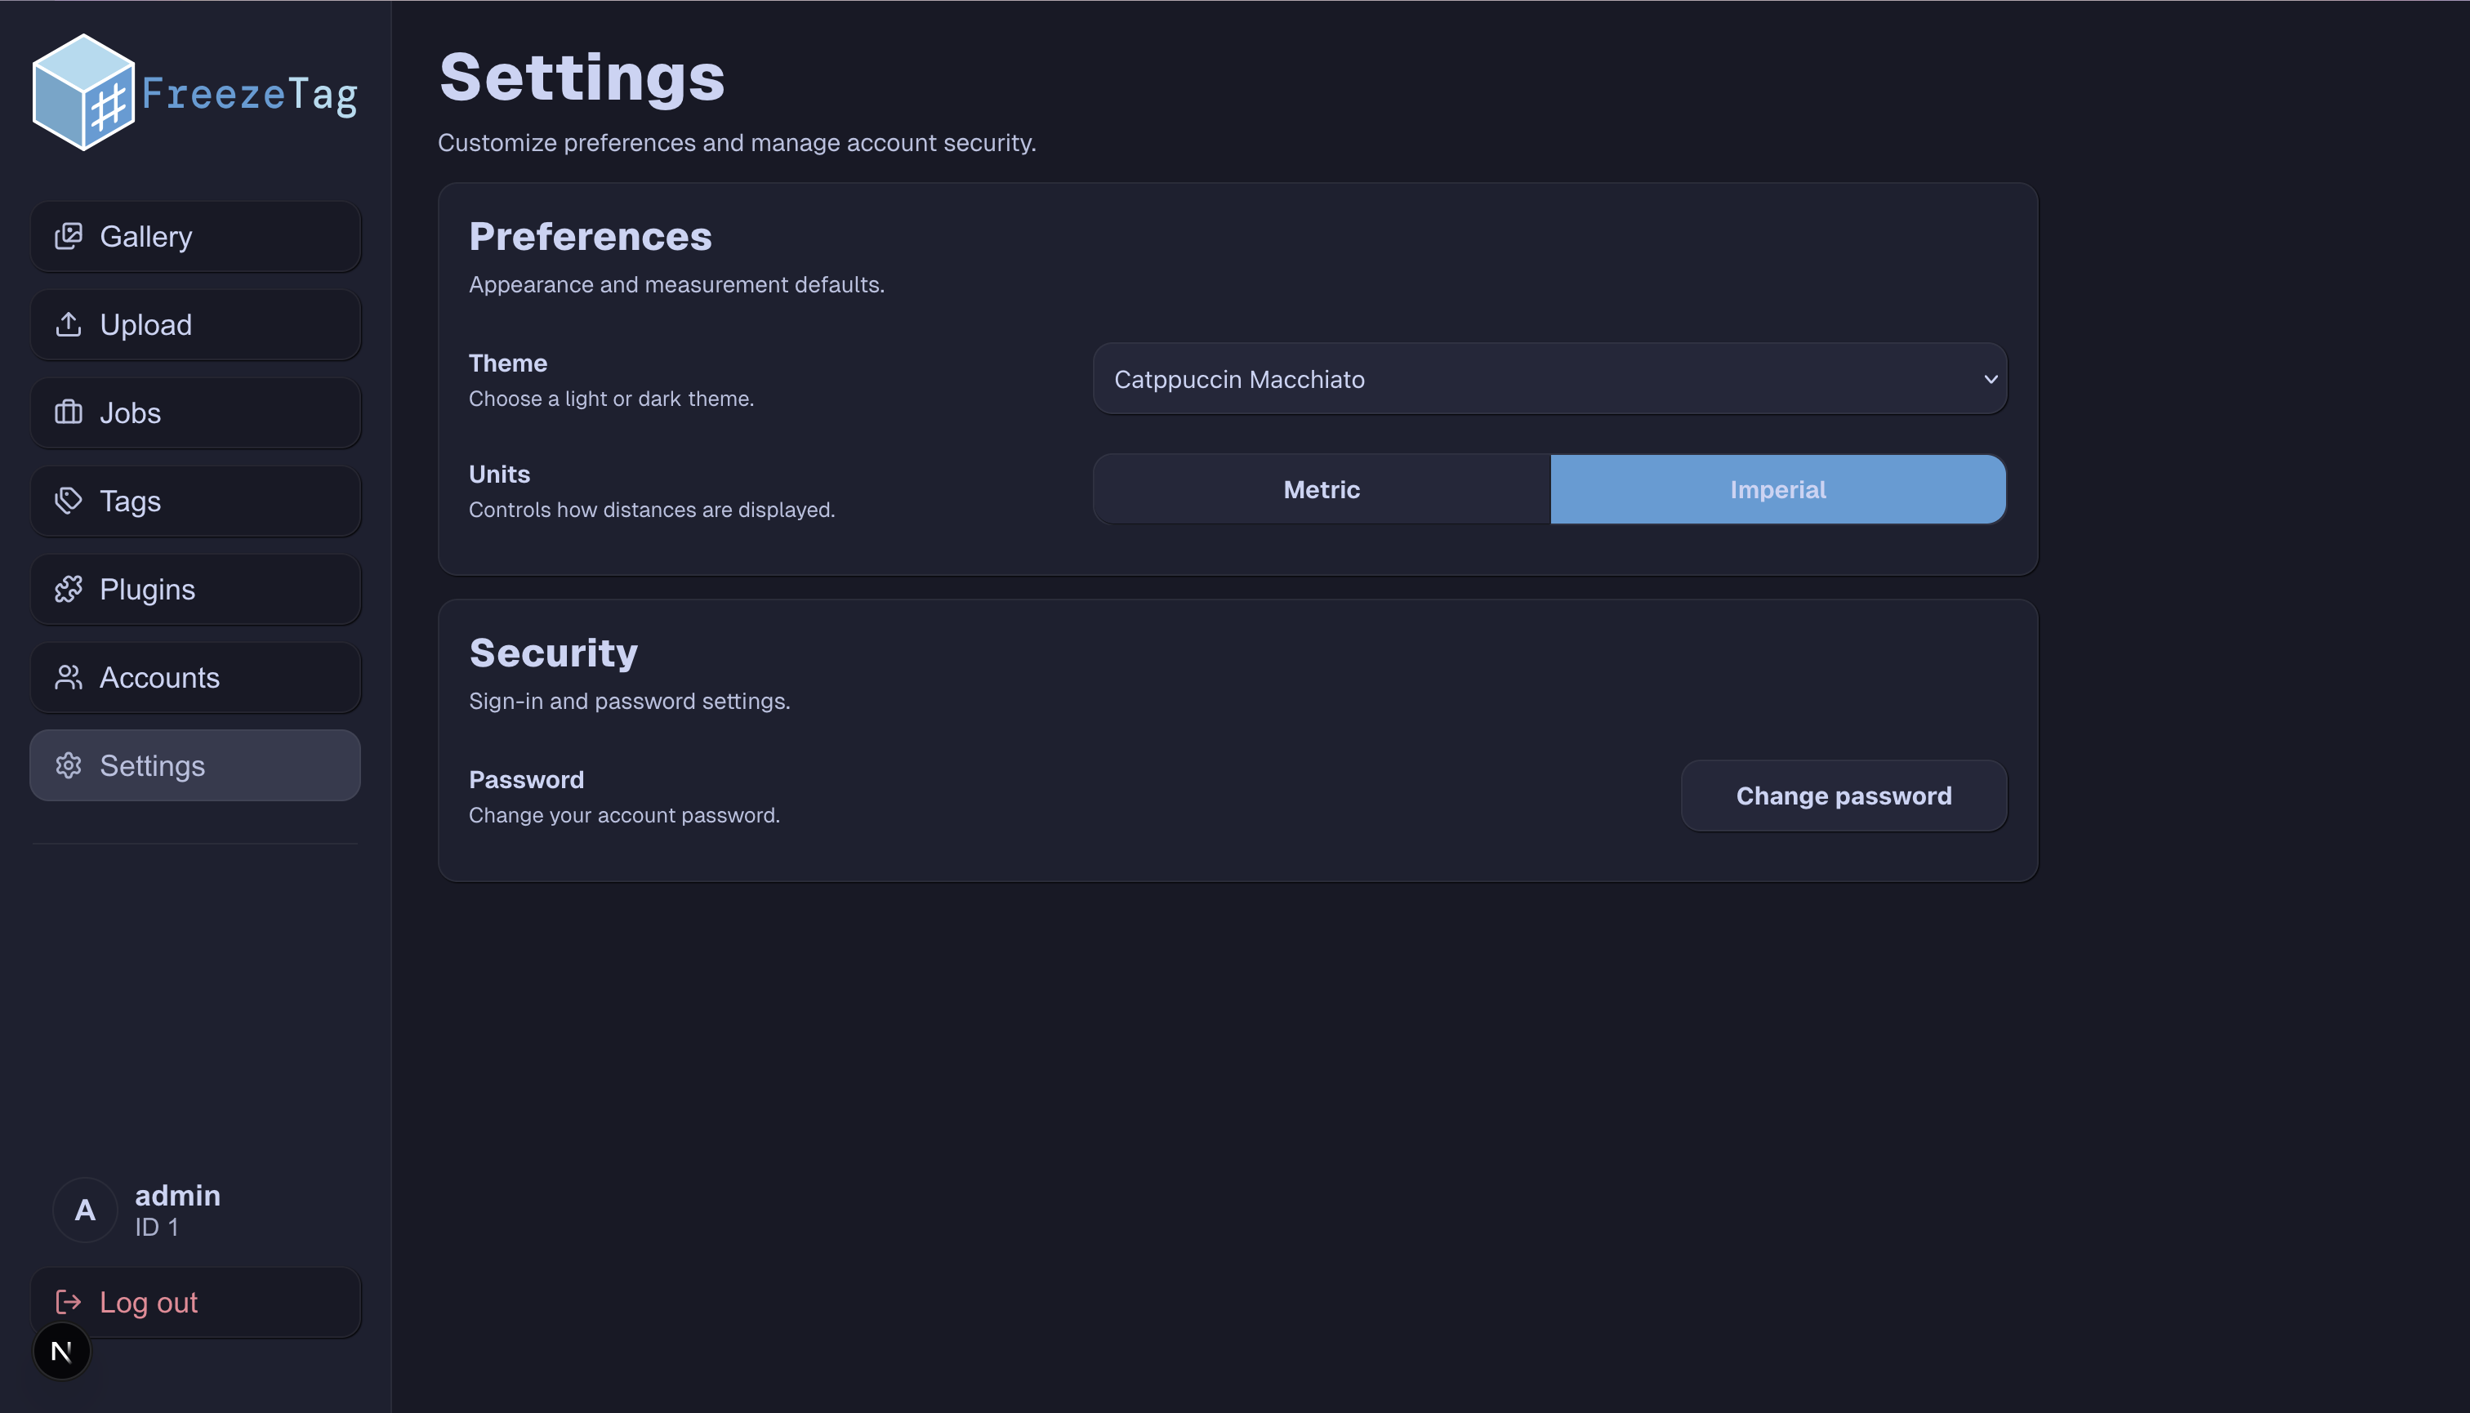Toggle the dark N badge at bottom left
The image size is (2470, 1413).
[x=61, y=1350]
